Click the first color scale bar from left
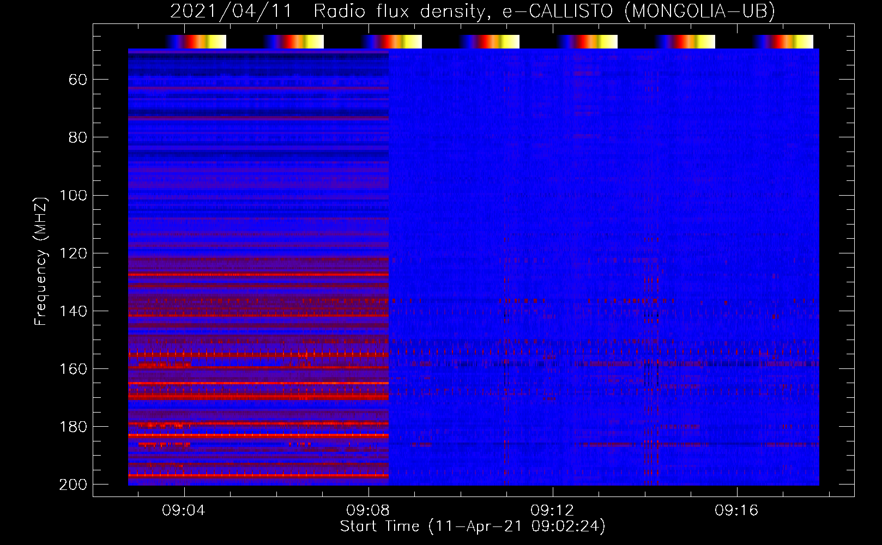The width and height of the screenshot is (882, 545). coord(196,41)
